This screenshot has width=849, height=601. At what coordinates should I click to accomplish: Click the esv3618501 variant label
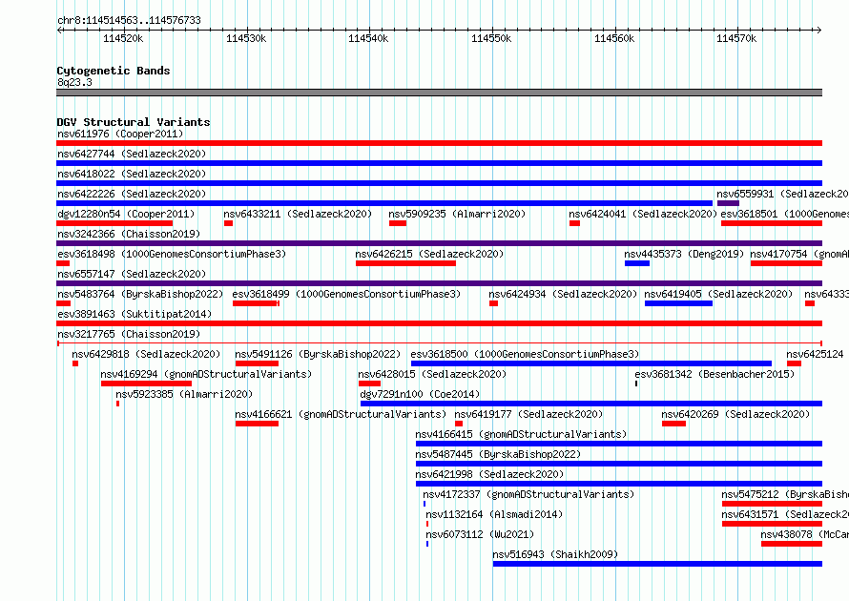(784, 214)
